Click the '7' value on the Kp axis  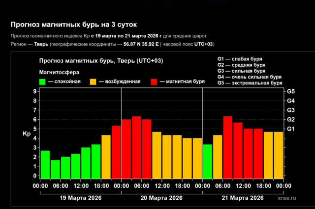click(35, 110)
